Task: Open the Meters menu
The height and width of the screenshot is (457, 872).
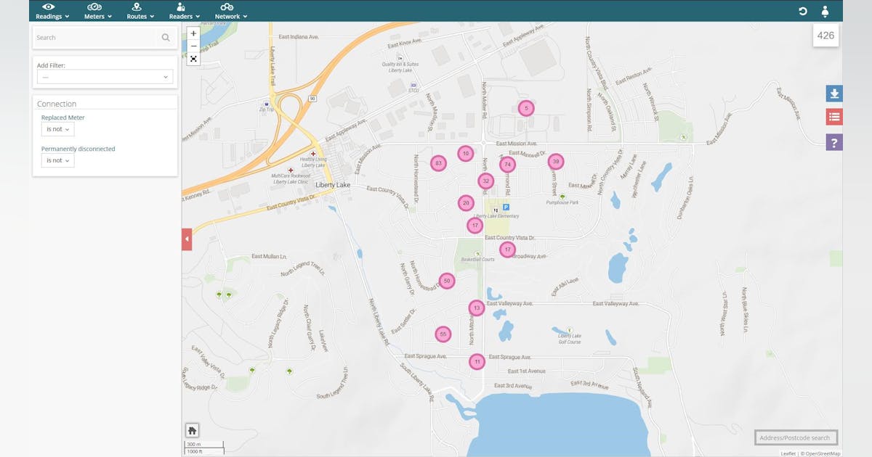Action: (x=95, y=11)
